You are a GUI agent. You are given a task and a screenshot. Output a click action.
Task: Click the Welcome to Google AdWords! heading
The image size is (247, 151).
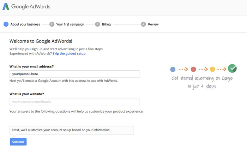(x=41, y=41)
